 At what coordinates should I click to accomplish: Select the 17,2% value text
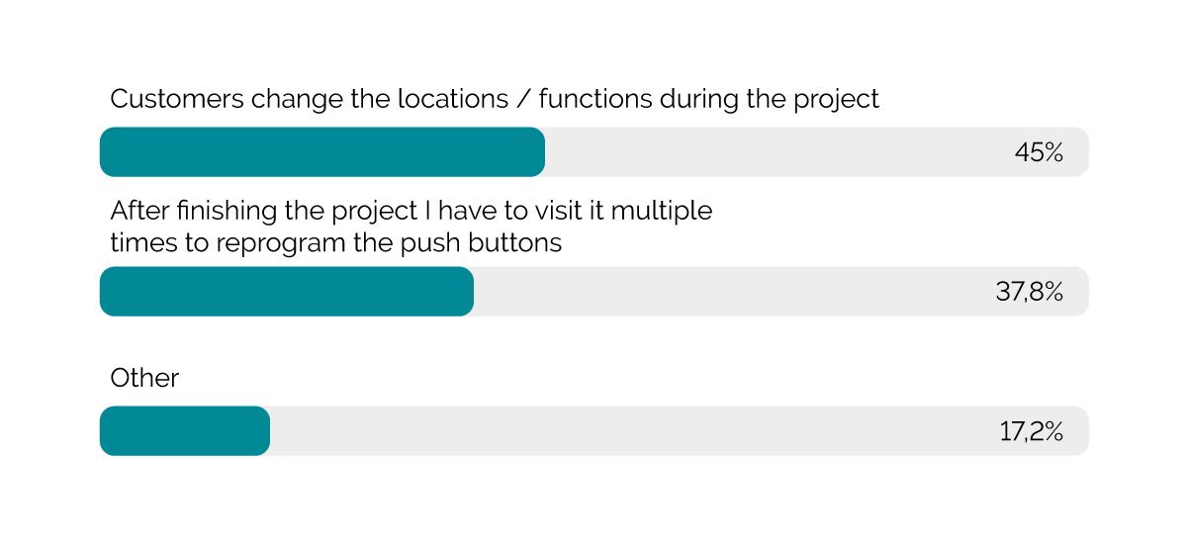tap(1031, 432)
